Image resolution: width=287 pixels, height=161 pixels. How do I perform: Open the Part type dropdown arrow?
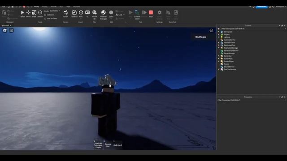click(x=81, y=19)
